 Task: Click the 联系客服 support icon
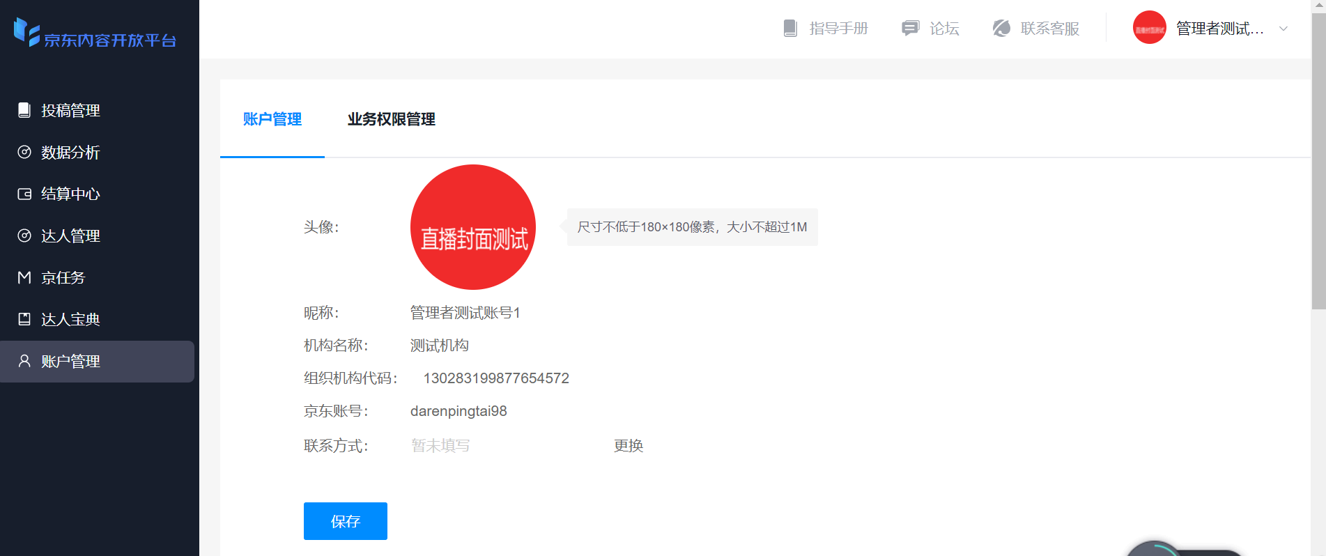1001,29
